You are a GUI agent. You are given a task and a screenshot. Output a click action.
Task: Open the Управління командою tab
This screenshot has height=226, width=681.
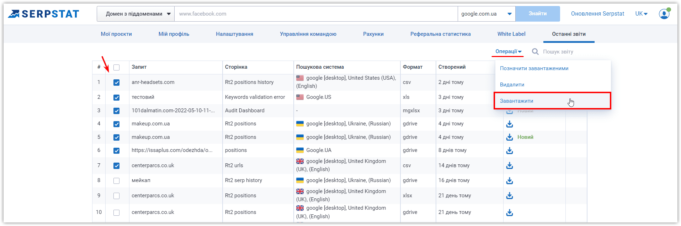click(308, 34)
